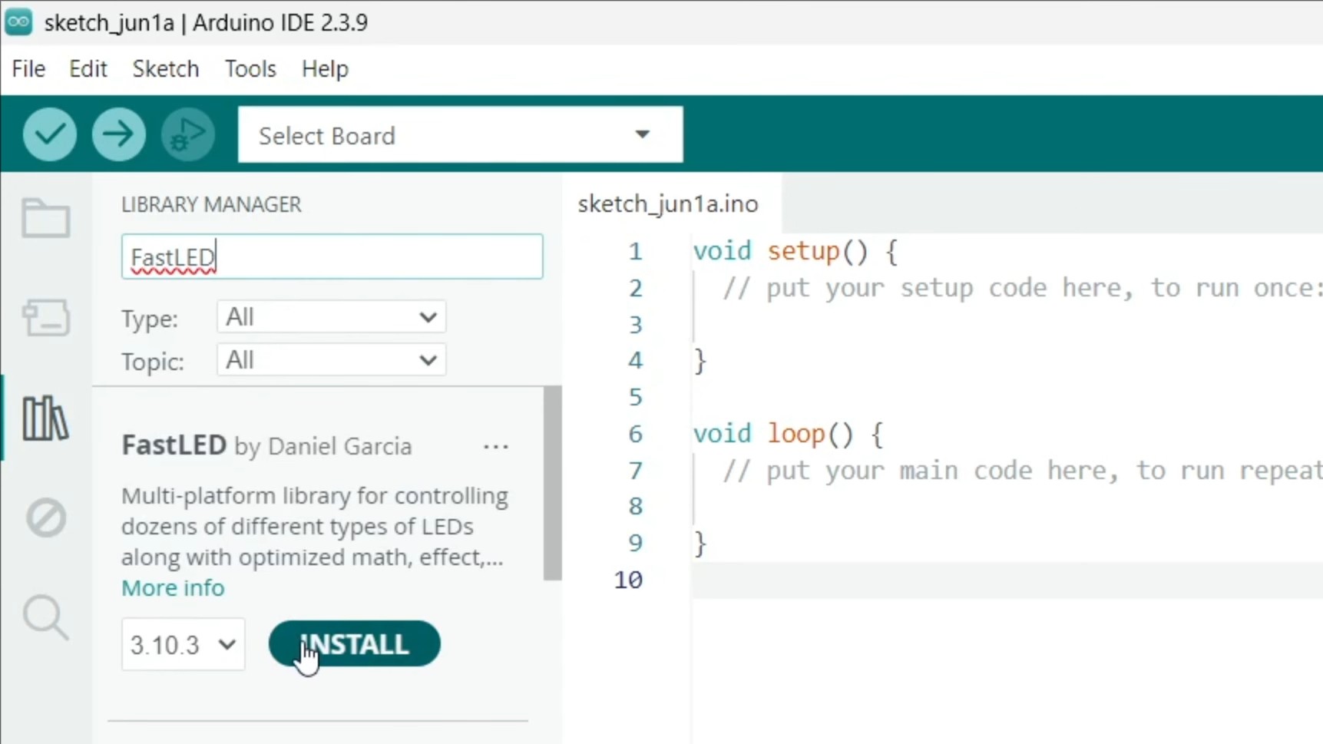Click line number 5 in the gutter
The height and width of the screenshot is (744, 1323).
coord(635,397)
